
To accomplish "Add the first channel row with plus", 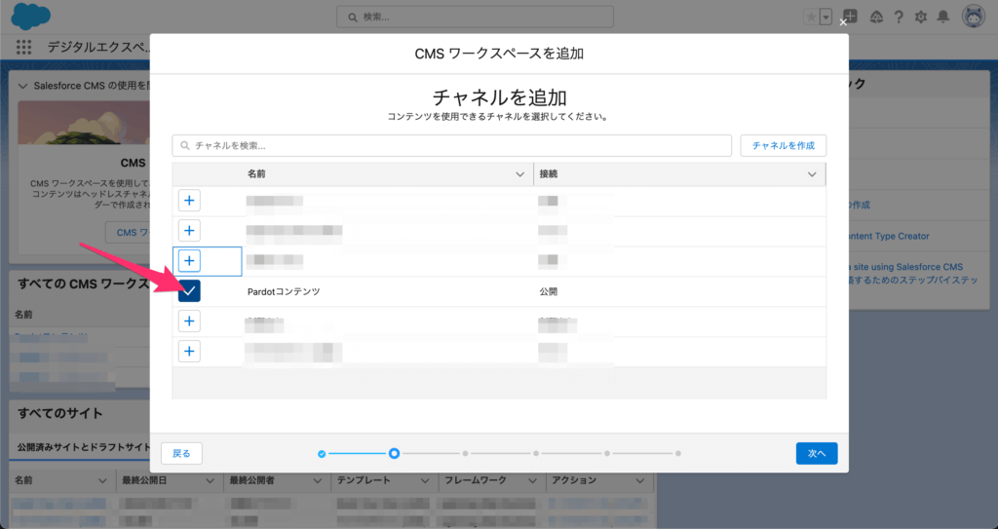I will 189,201.
